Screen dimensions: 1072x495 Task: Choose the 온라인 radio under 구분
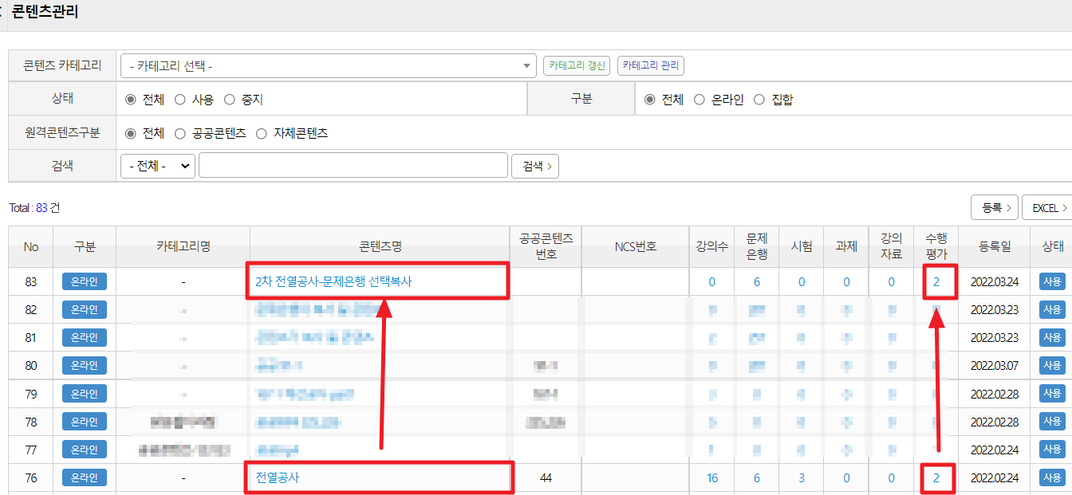(x=700, y=100)
